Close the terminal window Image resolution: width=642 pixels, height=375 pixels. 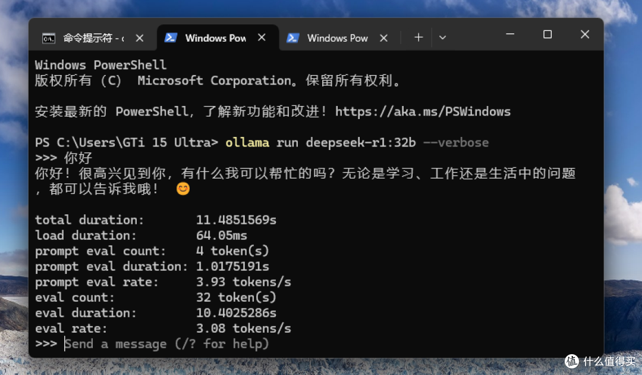[585, 35]
